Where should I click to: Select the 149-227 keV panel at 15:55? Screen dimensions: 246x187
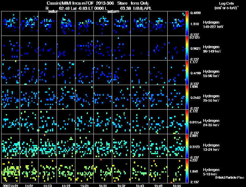[x=177, y=24]
